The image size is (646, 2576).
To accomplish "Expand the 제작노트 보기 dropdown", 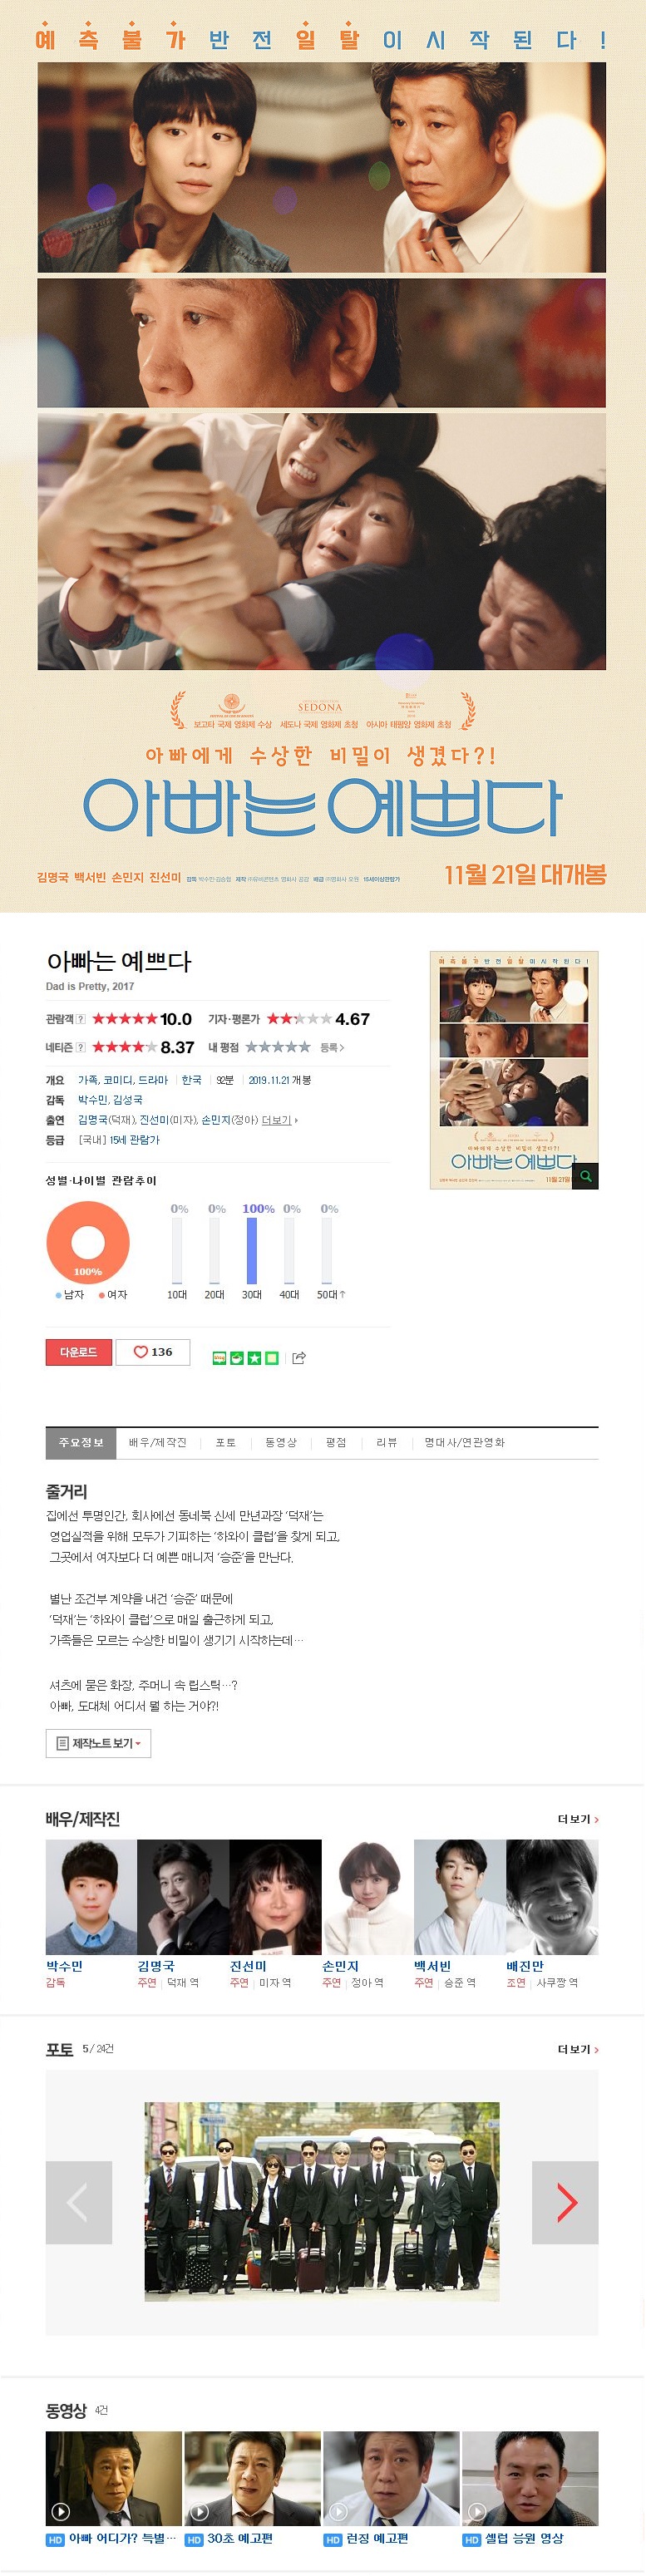I will point(98,1743).
